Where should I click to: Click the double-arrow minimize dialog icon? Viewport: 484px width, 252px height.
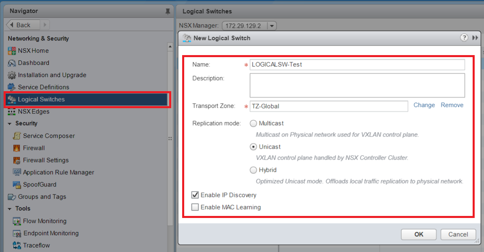(475, 38)
